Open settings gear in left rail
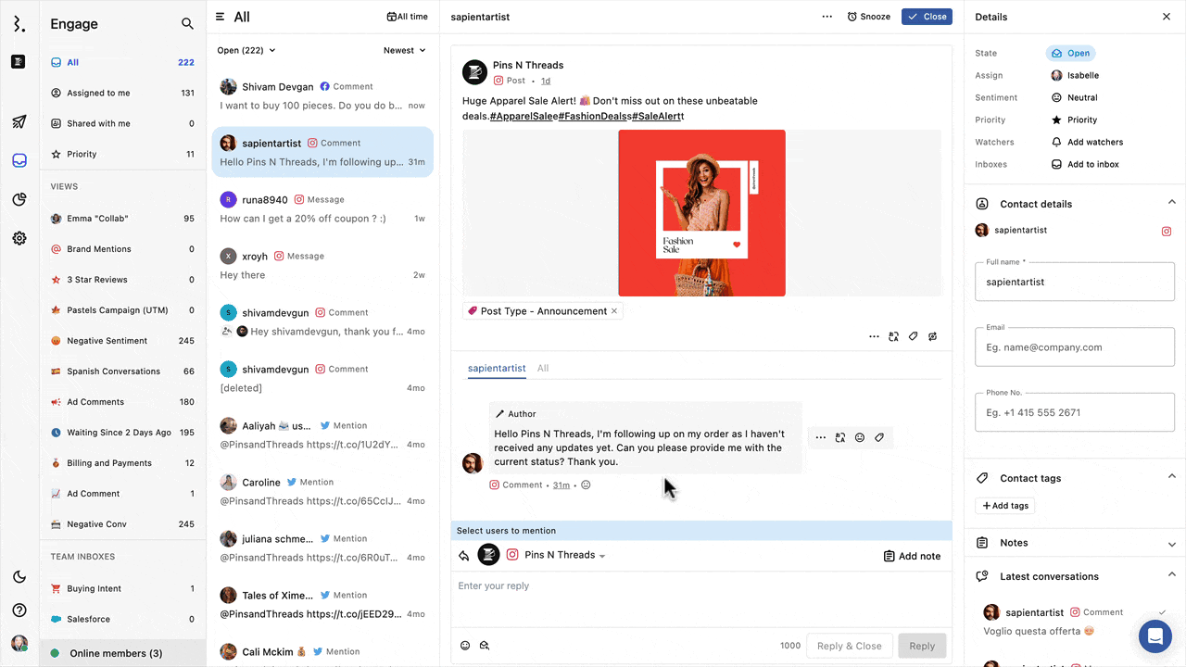 coord(19,238)
